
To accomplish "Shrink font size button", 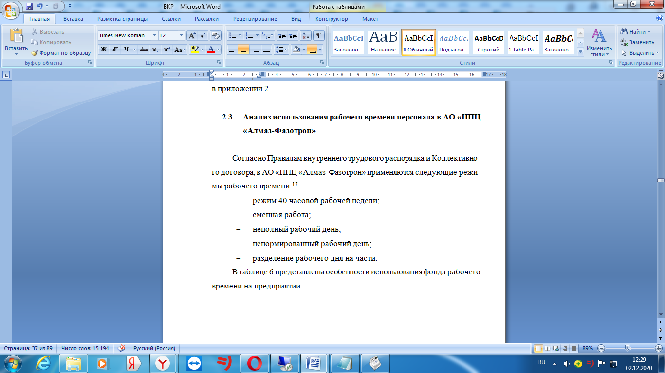I will (203, 35).
